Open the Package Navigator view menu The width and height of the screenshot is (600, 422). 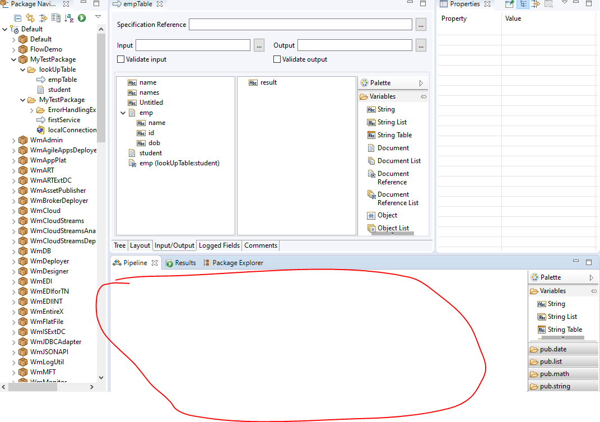click(97, 17)
